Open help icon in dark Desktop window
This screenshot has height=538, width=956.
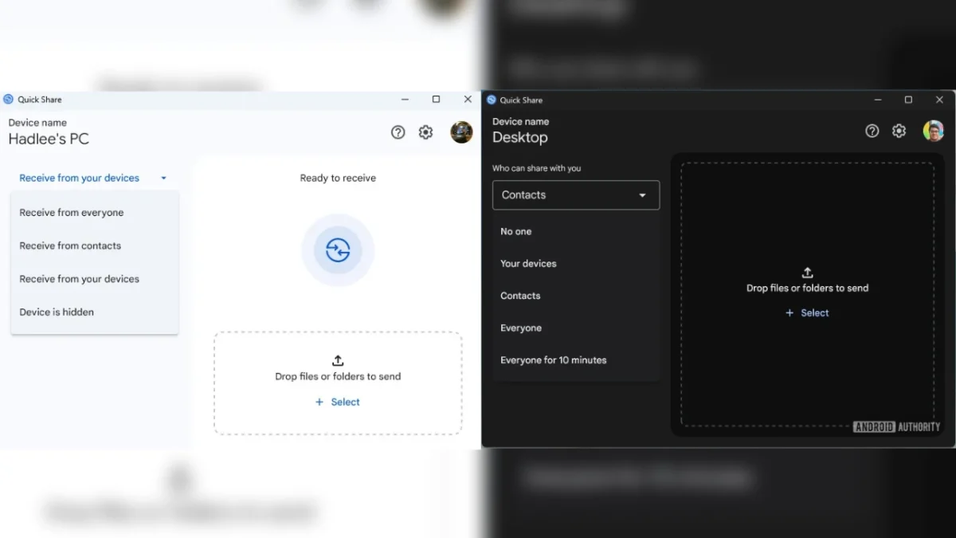[x=872, y=131]
